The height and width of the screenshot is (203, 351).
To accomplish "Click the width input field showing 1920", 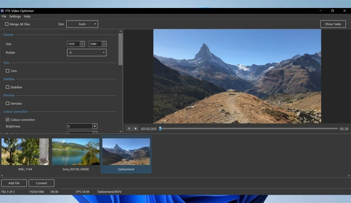I will pos(73,44).
